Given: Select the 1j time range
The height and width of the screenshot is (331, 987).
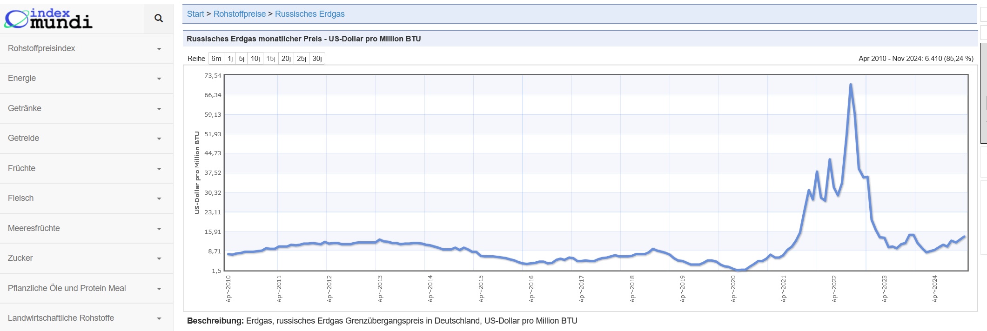Looking at the screenshot, I should coord(230,59).
